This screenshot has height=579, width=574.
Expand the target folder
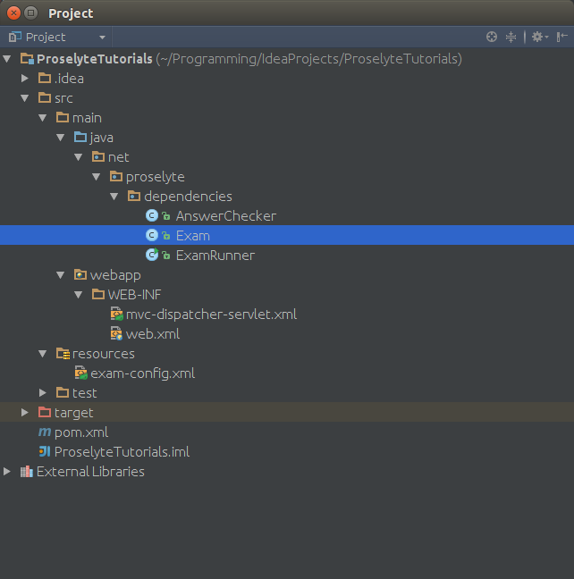pos(25,413)
